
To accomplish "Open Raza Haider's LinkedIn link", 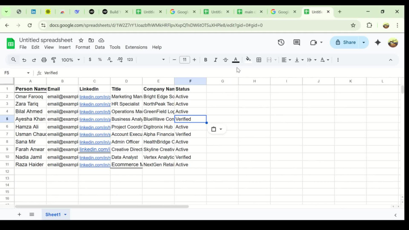I will [x=95, y=165].
